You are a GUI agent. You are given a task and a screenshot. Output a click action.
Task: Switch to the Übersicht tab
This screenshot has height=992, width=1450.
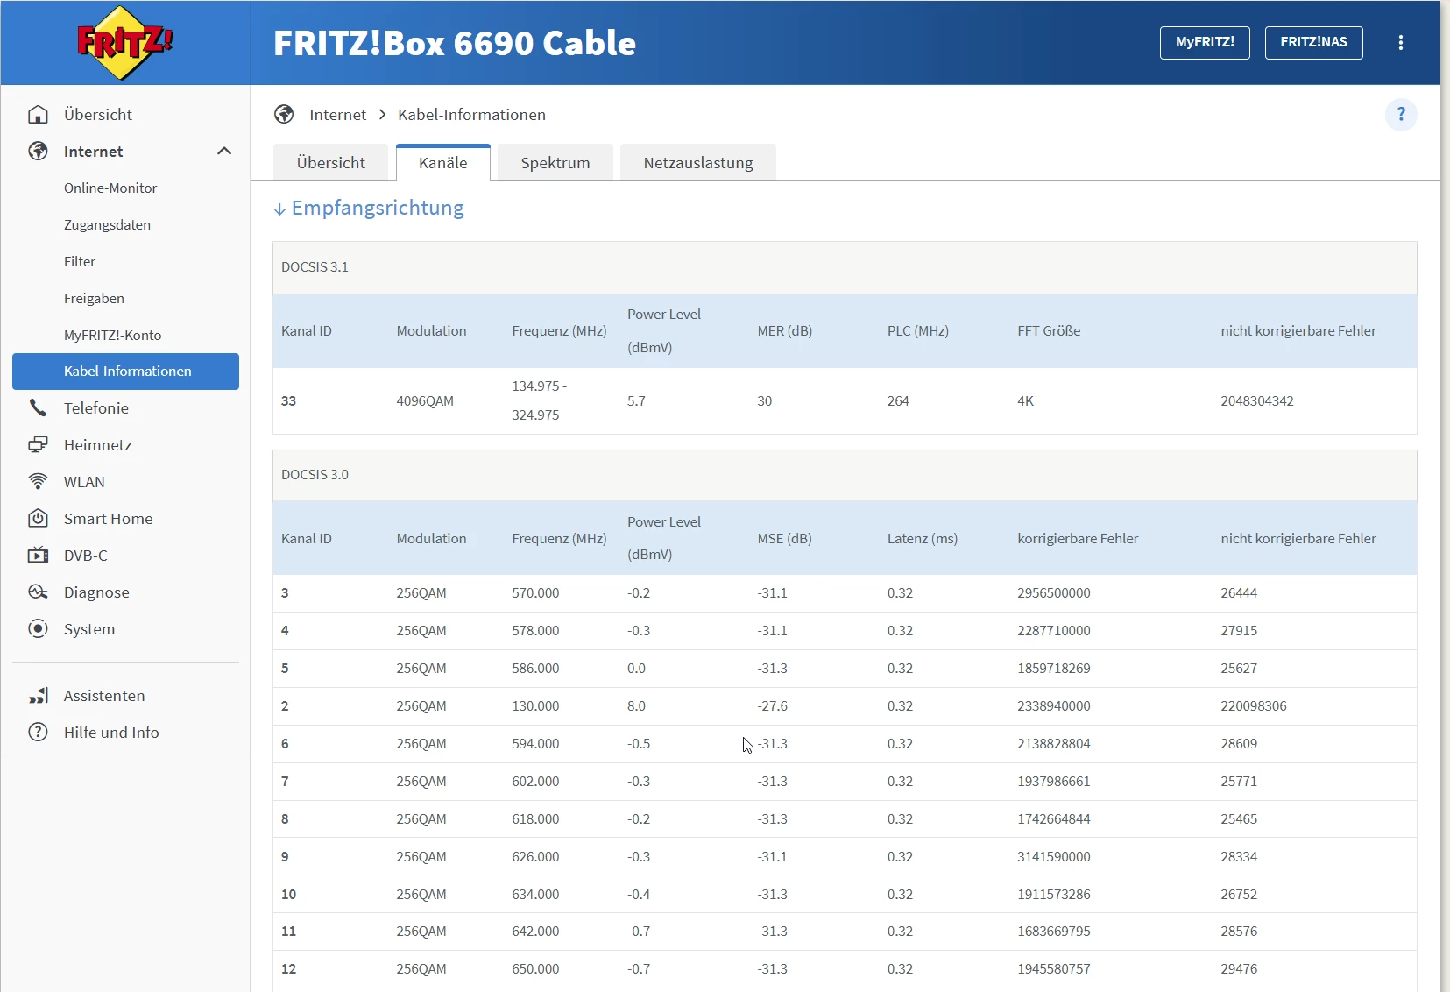(x=331, y=162)
